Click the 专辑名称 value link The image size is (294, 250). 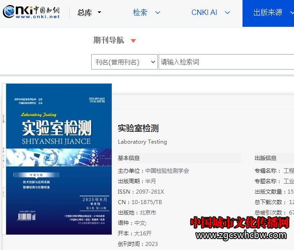pos(289,171)
